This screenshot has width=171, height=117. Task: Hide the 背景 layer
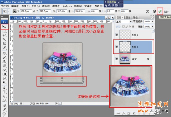coord(117,59)
